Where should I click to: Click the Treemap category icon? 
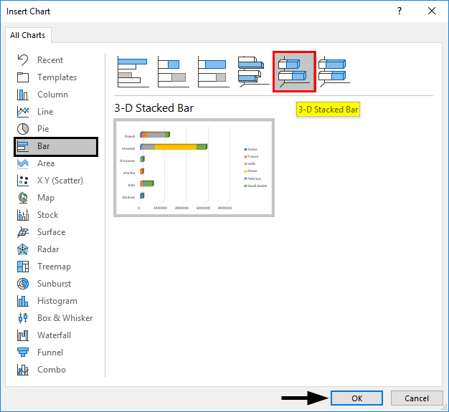23,267
